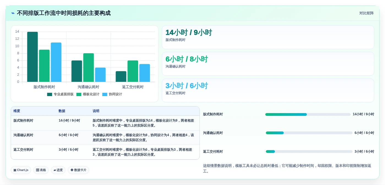
Task: Click the 14小时 / 9小时 table cell
Action: coord(69,120)
